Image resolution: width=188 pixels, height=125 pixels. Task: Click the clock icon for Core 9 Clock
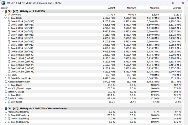pos(9,52)
